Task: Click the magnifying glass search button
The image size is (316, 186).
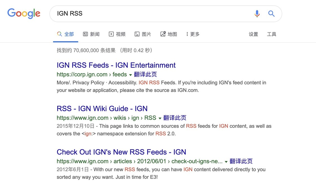Action: 271,14
